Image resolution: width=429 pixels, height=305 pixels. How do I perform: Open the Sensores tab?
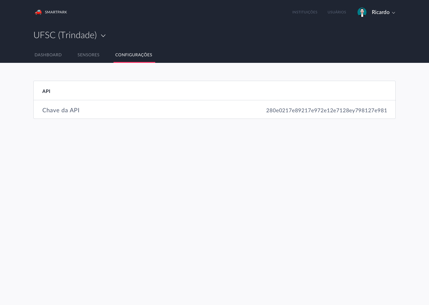pos(88,55)
